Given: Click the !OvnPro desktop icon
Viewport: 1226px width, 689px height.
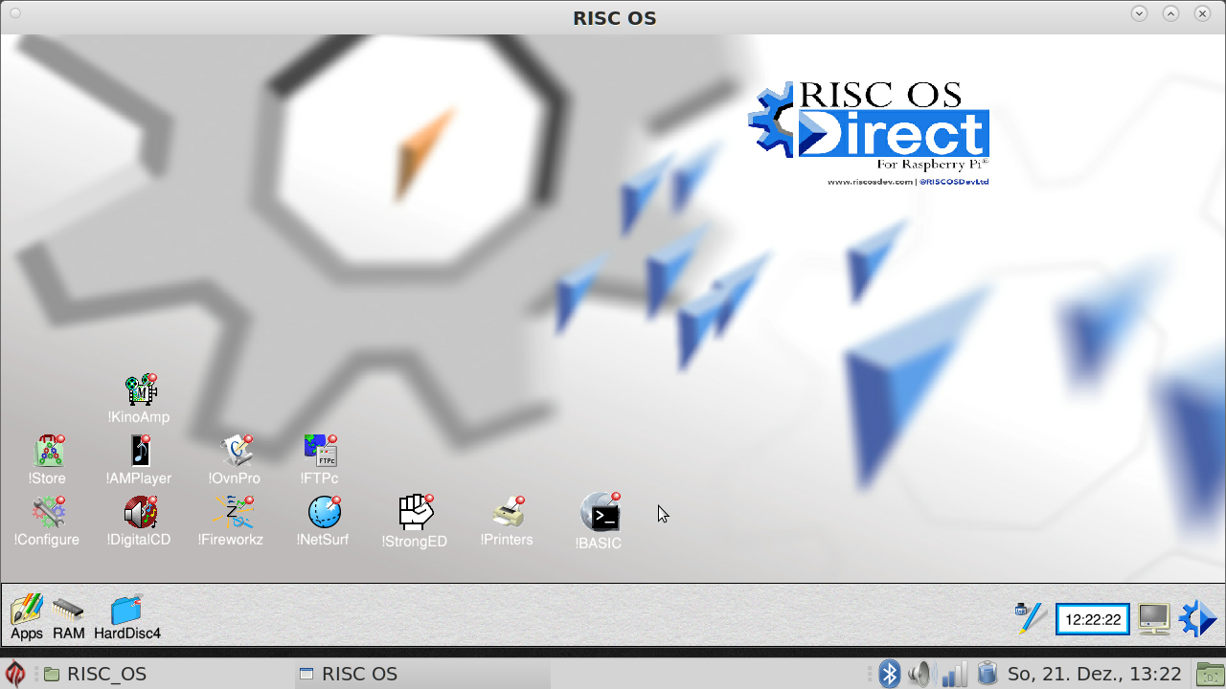Looking at the screenshot, I should coord(236,451).
